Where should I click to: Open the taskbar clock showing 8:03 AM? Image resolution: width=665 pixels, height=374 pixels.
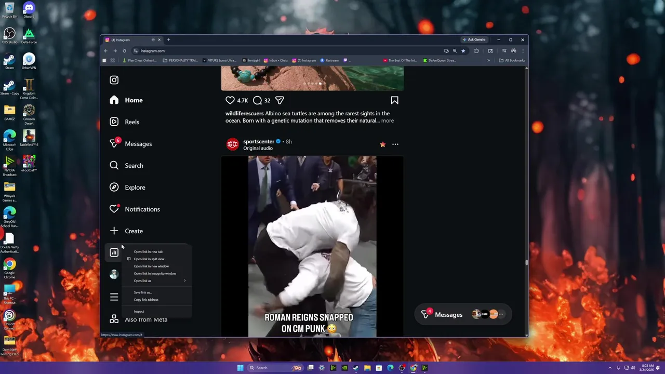coord(647,368)
